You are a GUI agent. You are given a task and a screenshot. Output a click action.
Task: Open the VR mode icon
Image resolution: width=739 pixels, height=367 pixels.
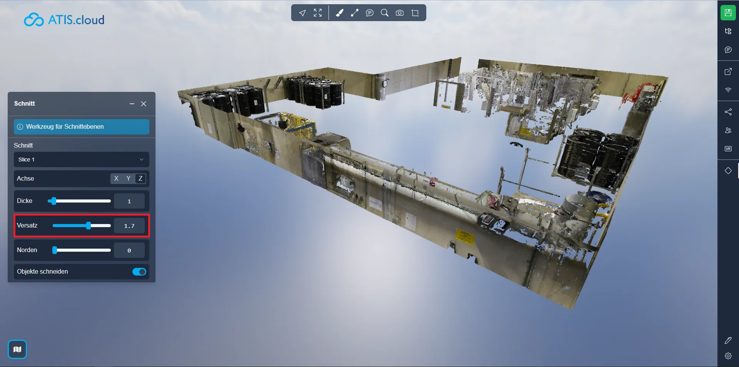(728, 149)
